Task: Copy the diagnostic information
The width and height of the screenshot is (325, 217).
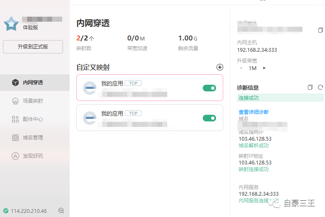Action: 310,87
